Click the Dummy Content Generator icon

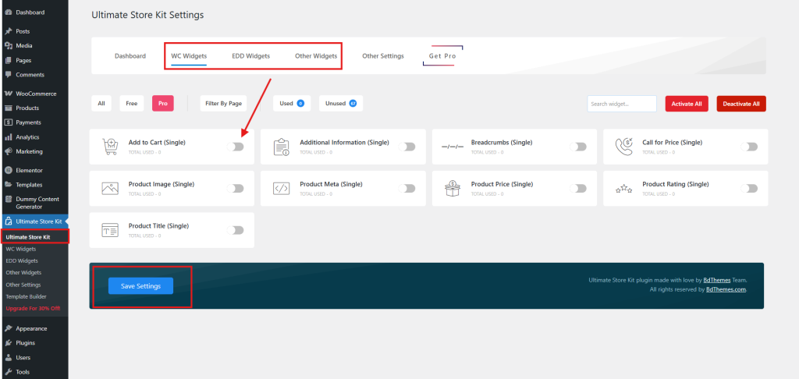[8, 199]
